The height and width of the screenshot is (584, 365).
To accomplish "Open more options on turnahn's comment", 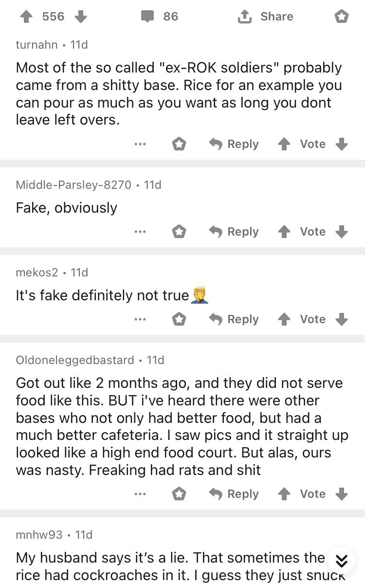I will (141, 144).
